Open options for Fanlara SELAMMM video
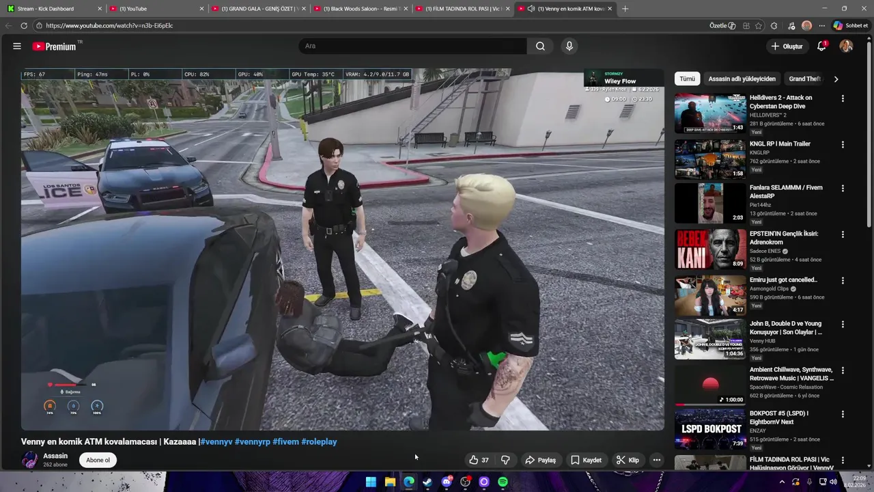Screen dimensions: 874x492 tap(843, 188)
